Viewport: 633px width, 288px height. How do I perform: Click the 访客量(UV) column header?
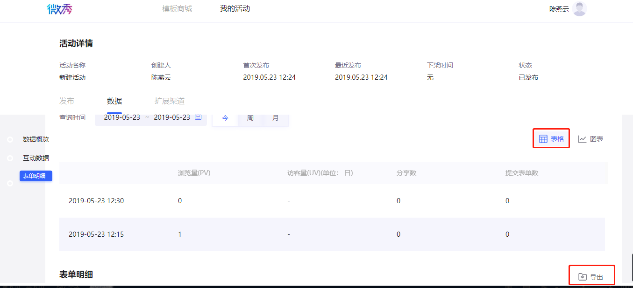[320, 173]
